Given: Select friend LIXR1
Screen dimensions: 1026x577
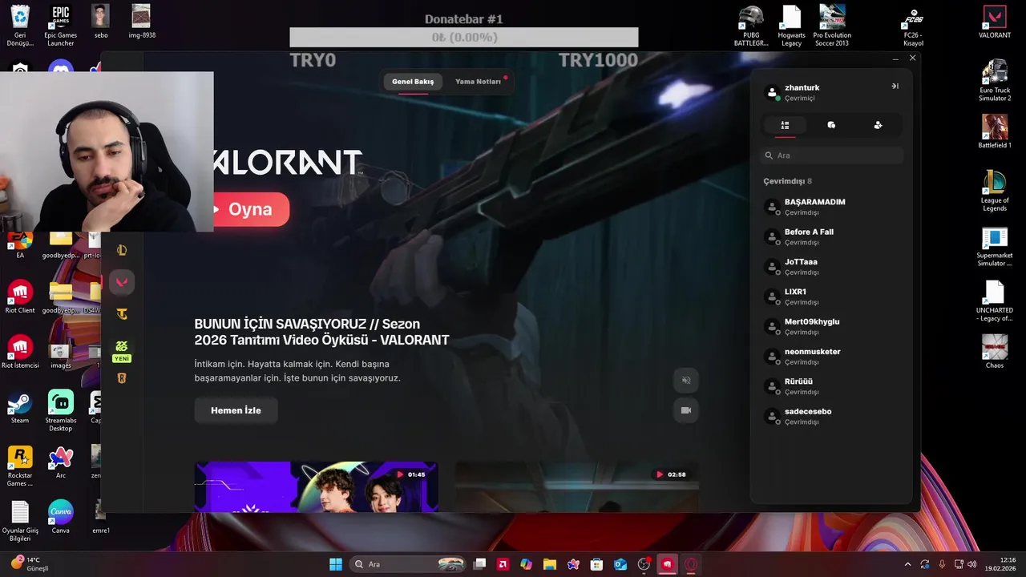Looking at the screenshot, I should point(832,297).
